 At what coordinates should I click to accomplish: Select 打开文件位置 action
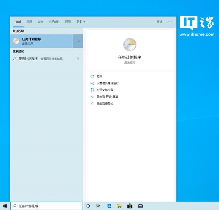point(105,90)
